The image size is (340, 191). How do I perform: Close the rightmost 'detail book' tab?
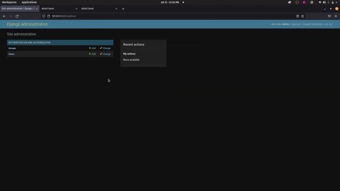(x=116, y=8)
